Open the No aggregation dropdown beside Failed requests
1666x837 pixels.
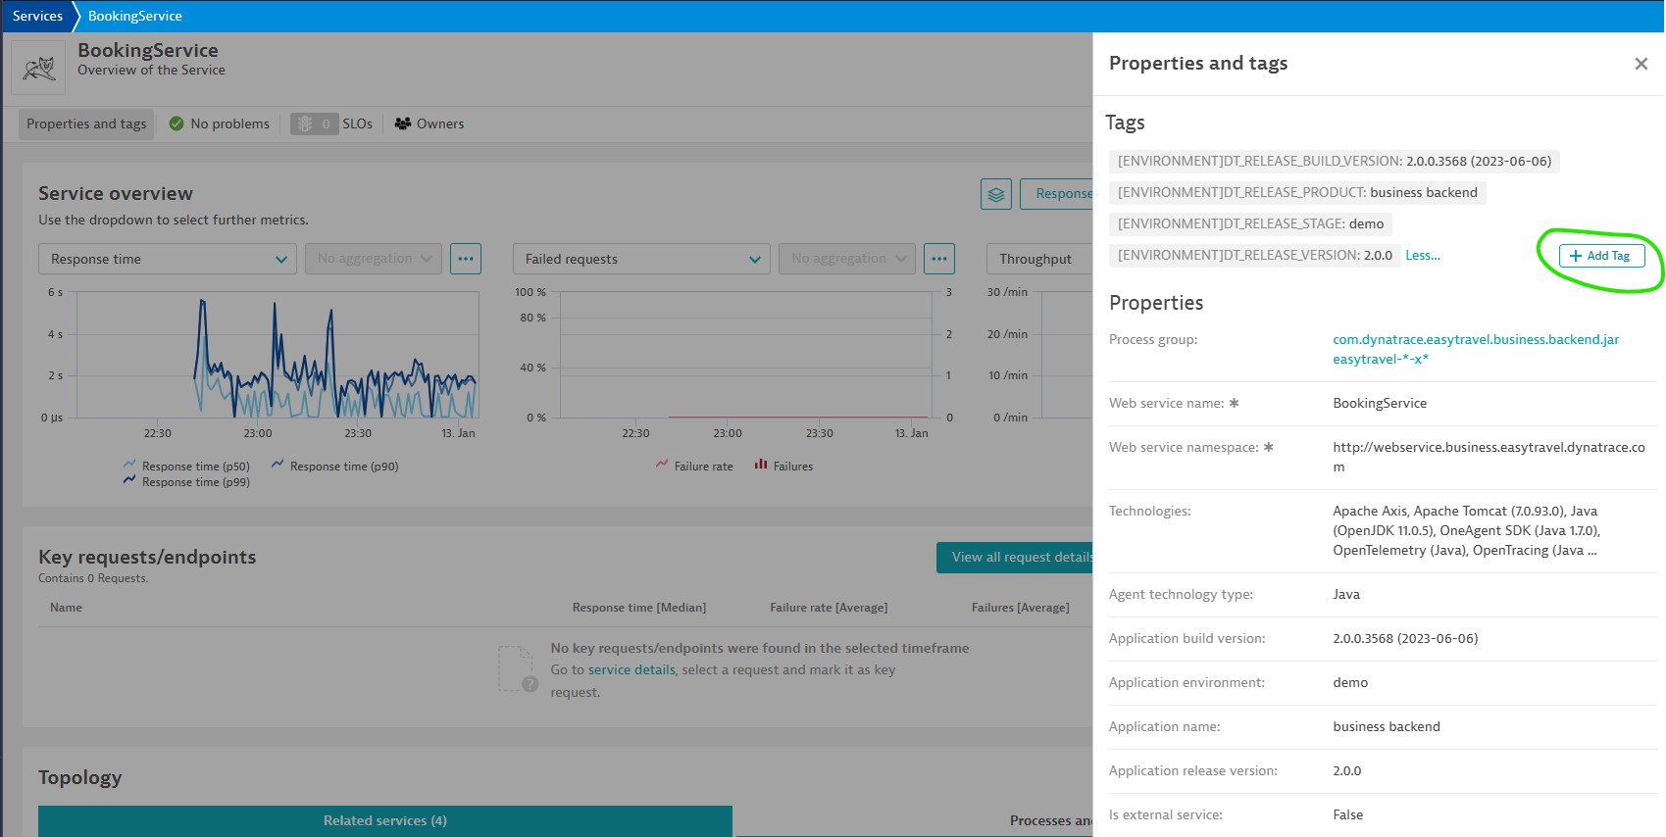[847, 259]
